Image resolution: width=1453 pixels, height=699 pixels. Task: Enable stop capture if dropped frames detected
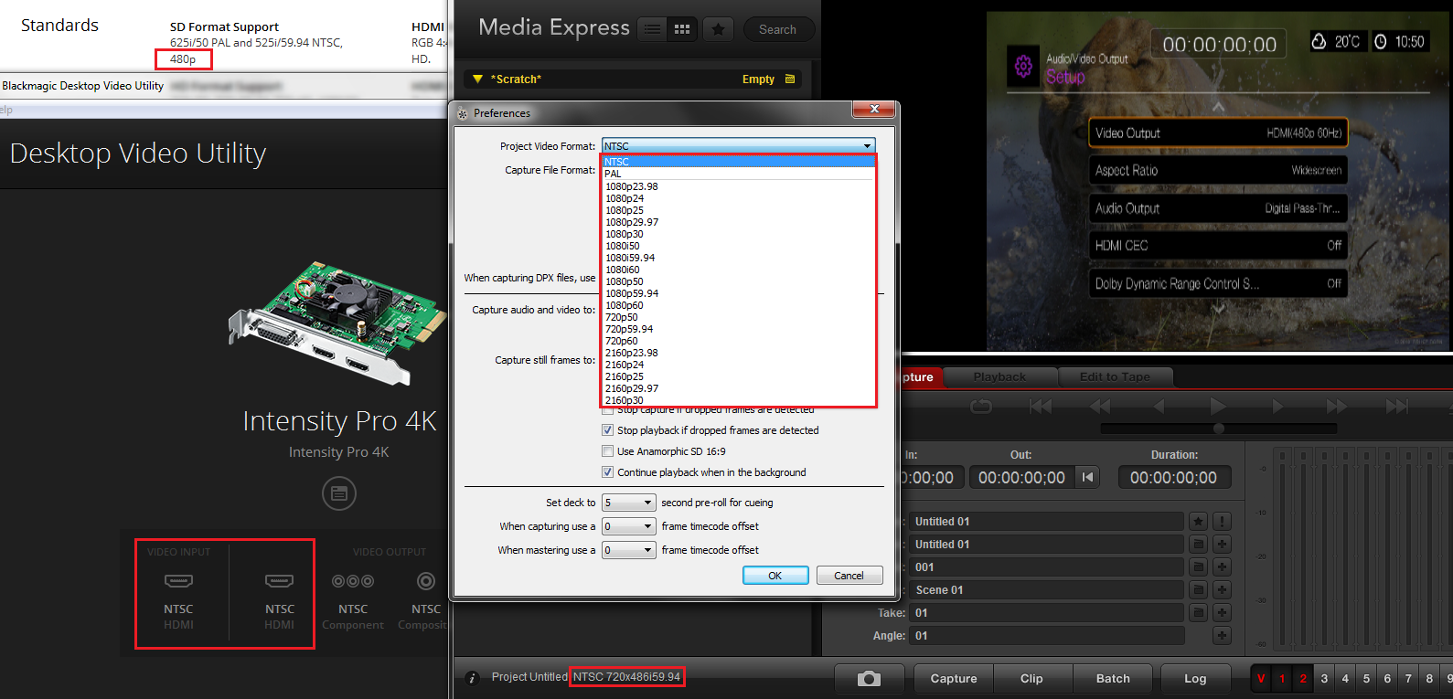click(x=607, y=409)
